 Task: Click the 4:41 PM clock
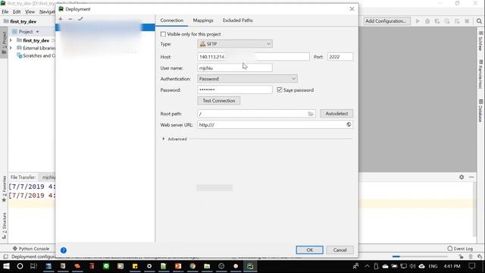pyautogui.click(x=452, y=266)
